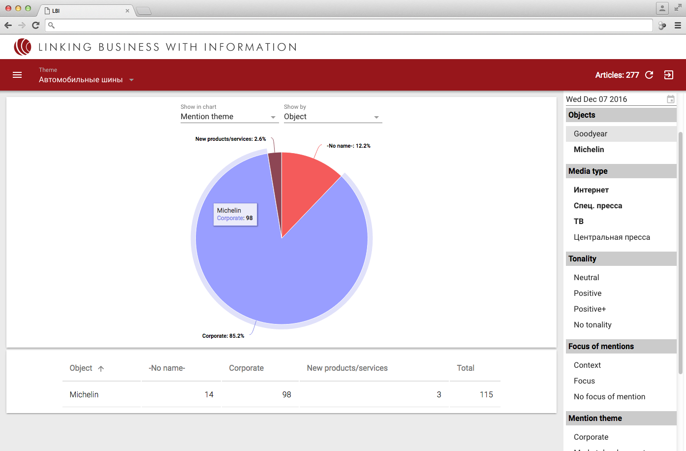Sort table by Object column arrow

click(101, 368)
